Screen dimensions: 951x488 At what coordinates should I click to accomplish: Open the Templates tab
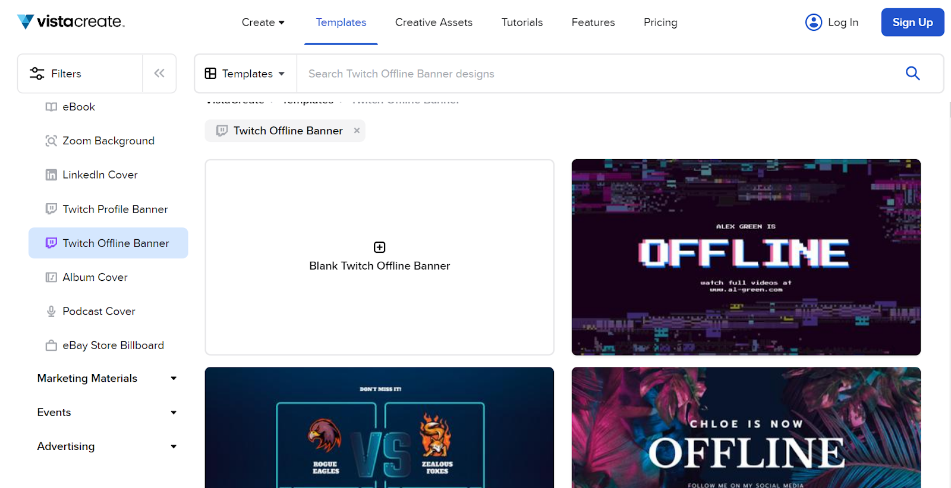[x=341, y=23]
